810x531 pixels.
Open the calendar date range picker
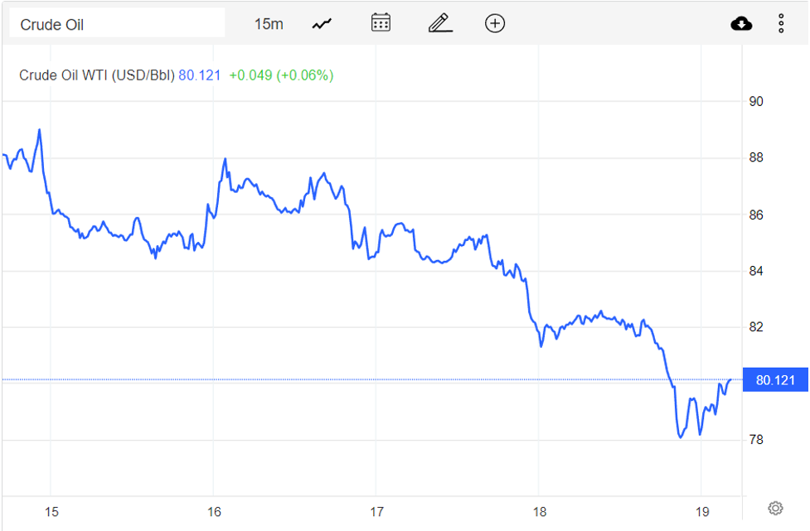pyautogui.click(x=381, y=23)
